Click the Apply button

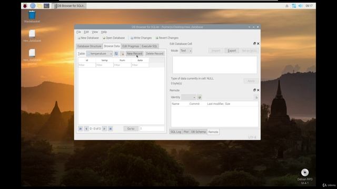[251, 81]
